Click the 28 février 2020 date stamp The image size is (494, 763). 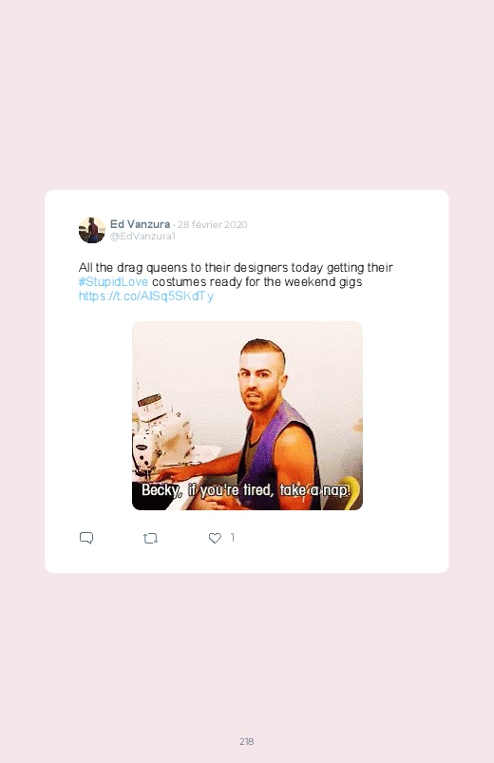[212, 224]
